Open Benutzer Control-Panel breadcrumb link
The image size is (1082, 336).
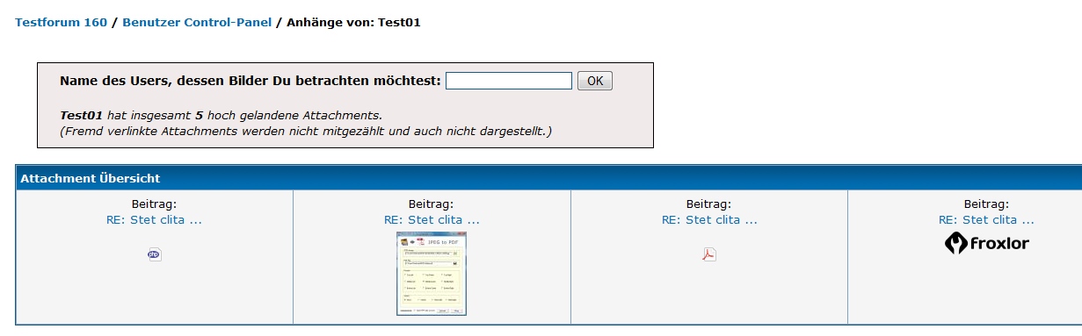point(197,22)
